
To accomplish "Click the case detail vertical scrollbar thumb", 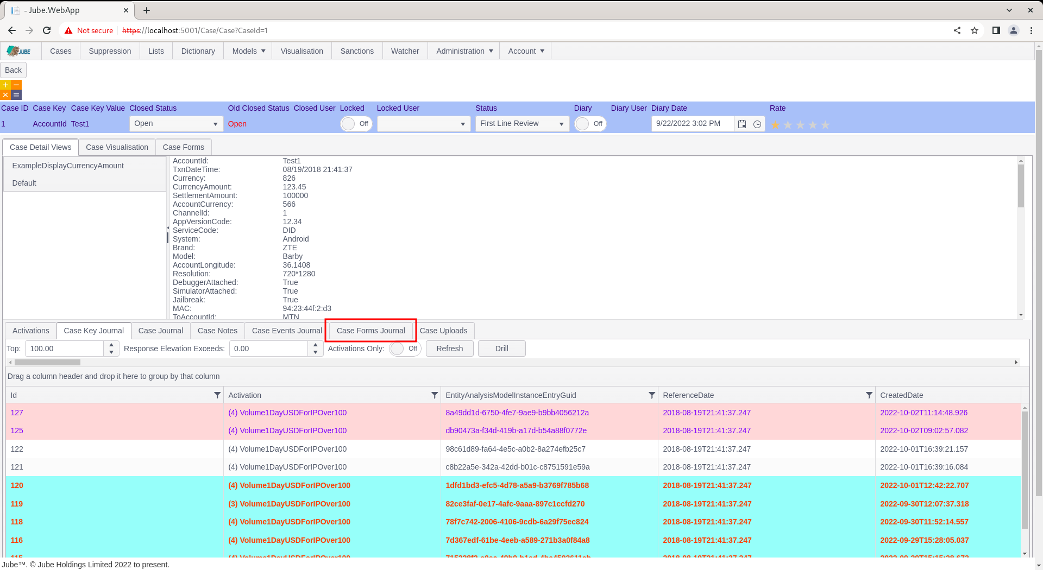I will (x=1021, y=186).
